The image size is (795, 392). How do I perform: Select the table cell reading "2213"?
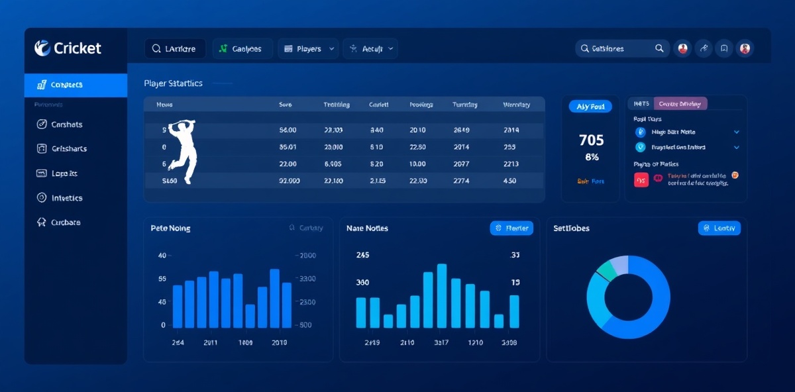click(x=511, y=164)
